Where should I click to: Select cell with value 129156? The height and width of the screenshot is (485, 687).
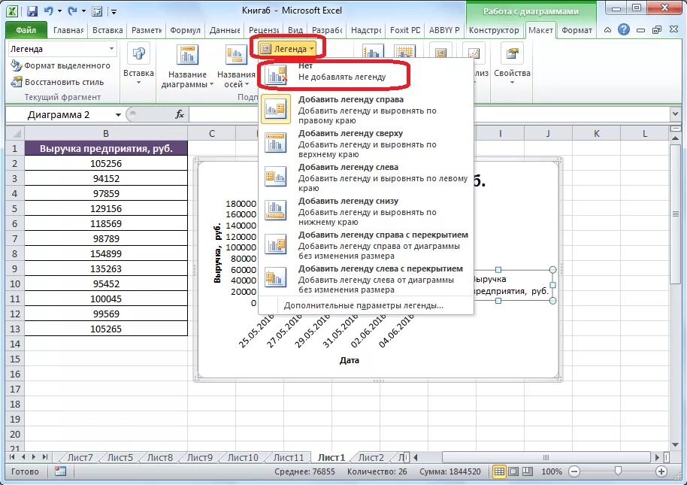pyautogui.click(x=106, y=208)
